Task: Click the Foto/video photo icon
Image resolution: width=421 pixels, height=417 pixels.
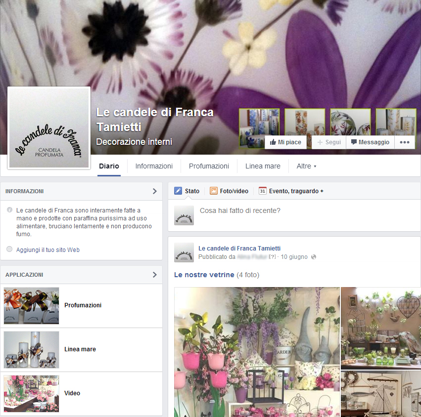Action: (x=213, y=191)
